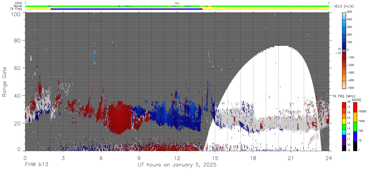Click the green-and-orange noise strip above the plot

[177, 6]
